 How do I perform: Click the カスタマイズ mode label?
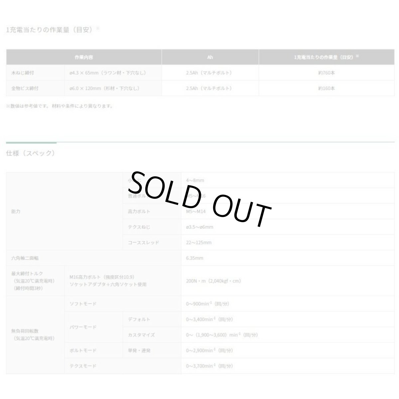click(141, 335)
